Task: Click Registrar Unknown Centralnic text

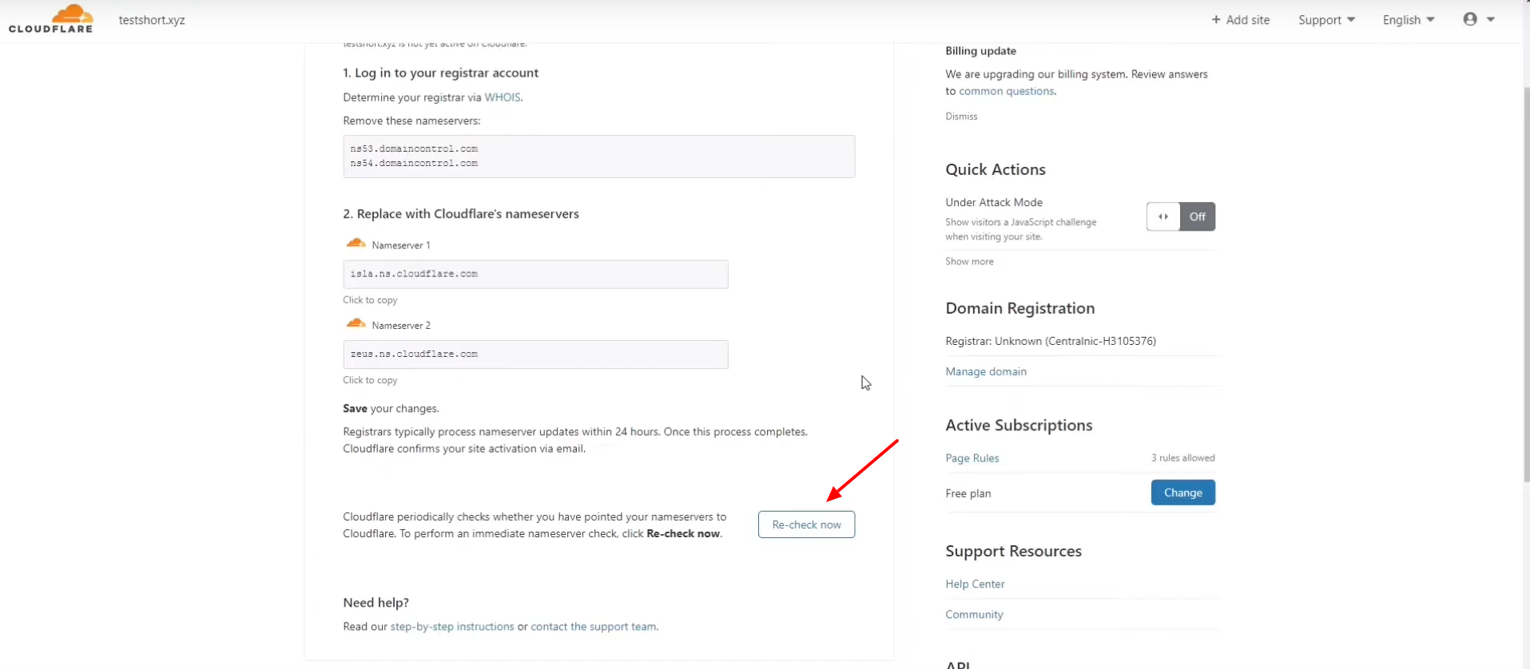Action: [1051, 341]
